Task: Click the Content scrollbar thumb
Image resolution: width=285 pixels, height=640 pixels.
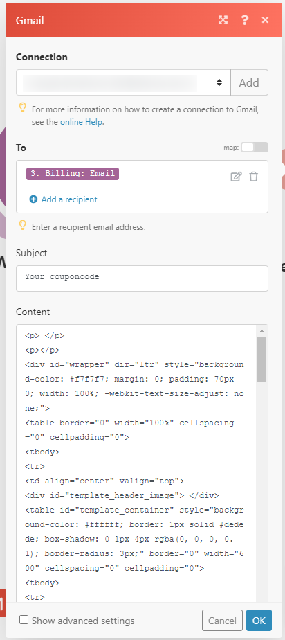Action: click(x=261, y=359)
